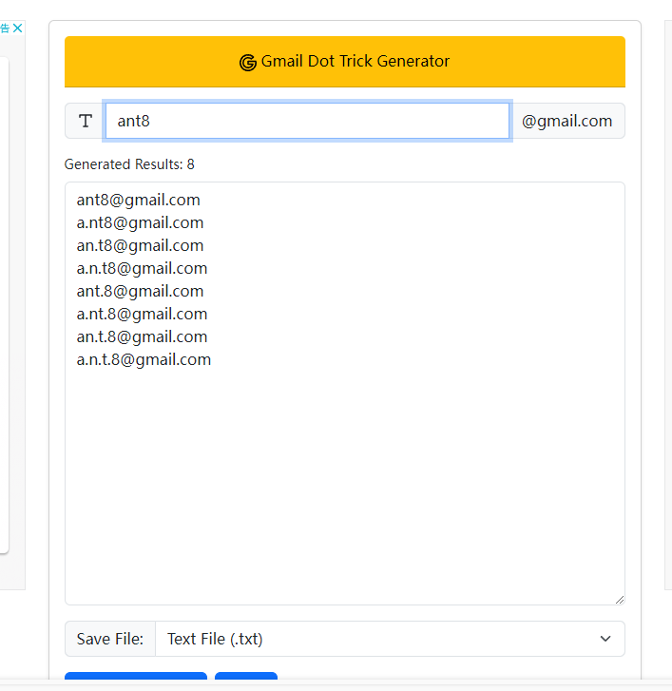
Task: Focus the username input containing ant8
Action: [x=308, y=121]
